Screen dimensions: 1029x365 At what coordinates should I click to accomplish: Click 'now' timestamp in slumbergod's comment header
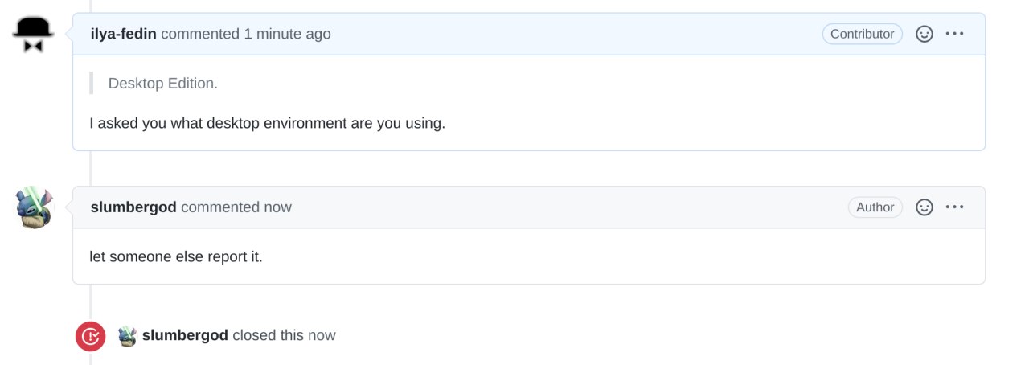tap(277, 207)
